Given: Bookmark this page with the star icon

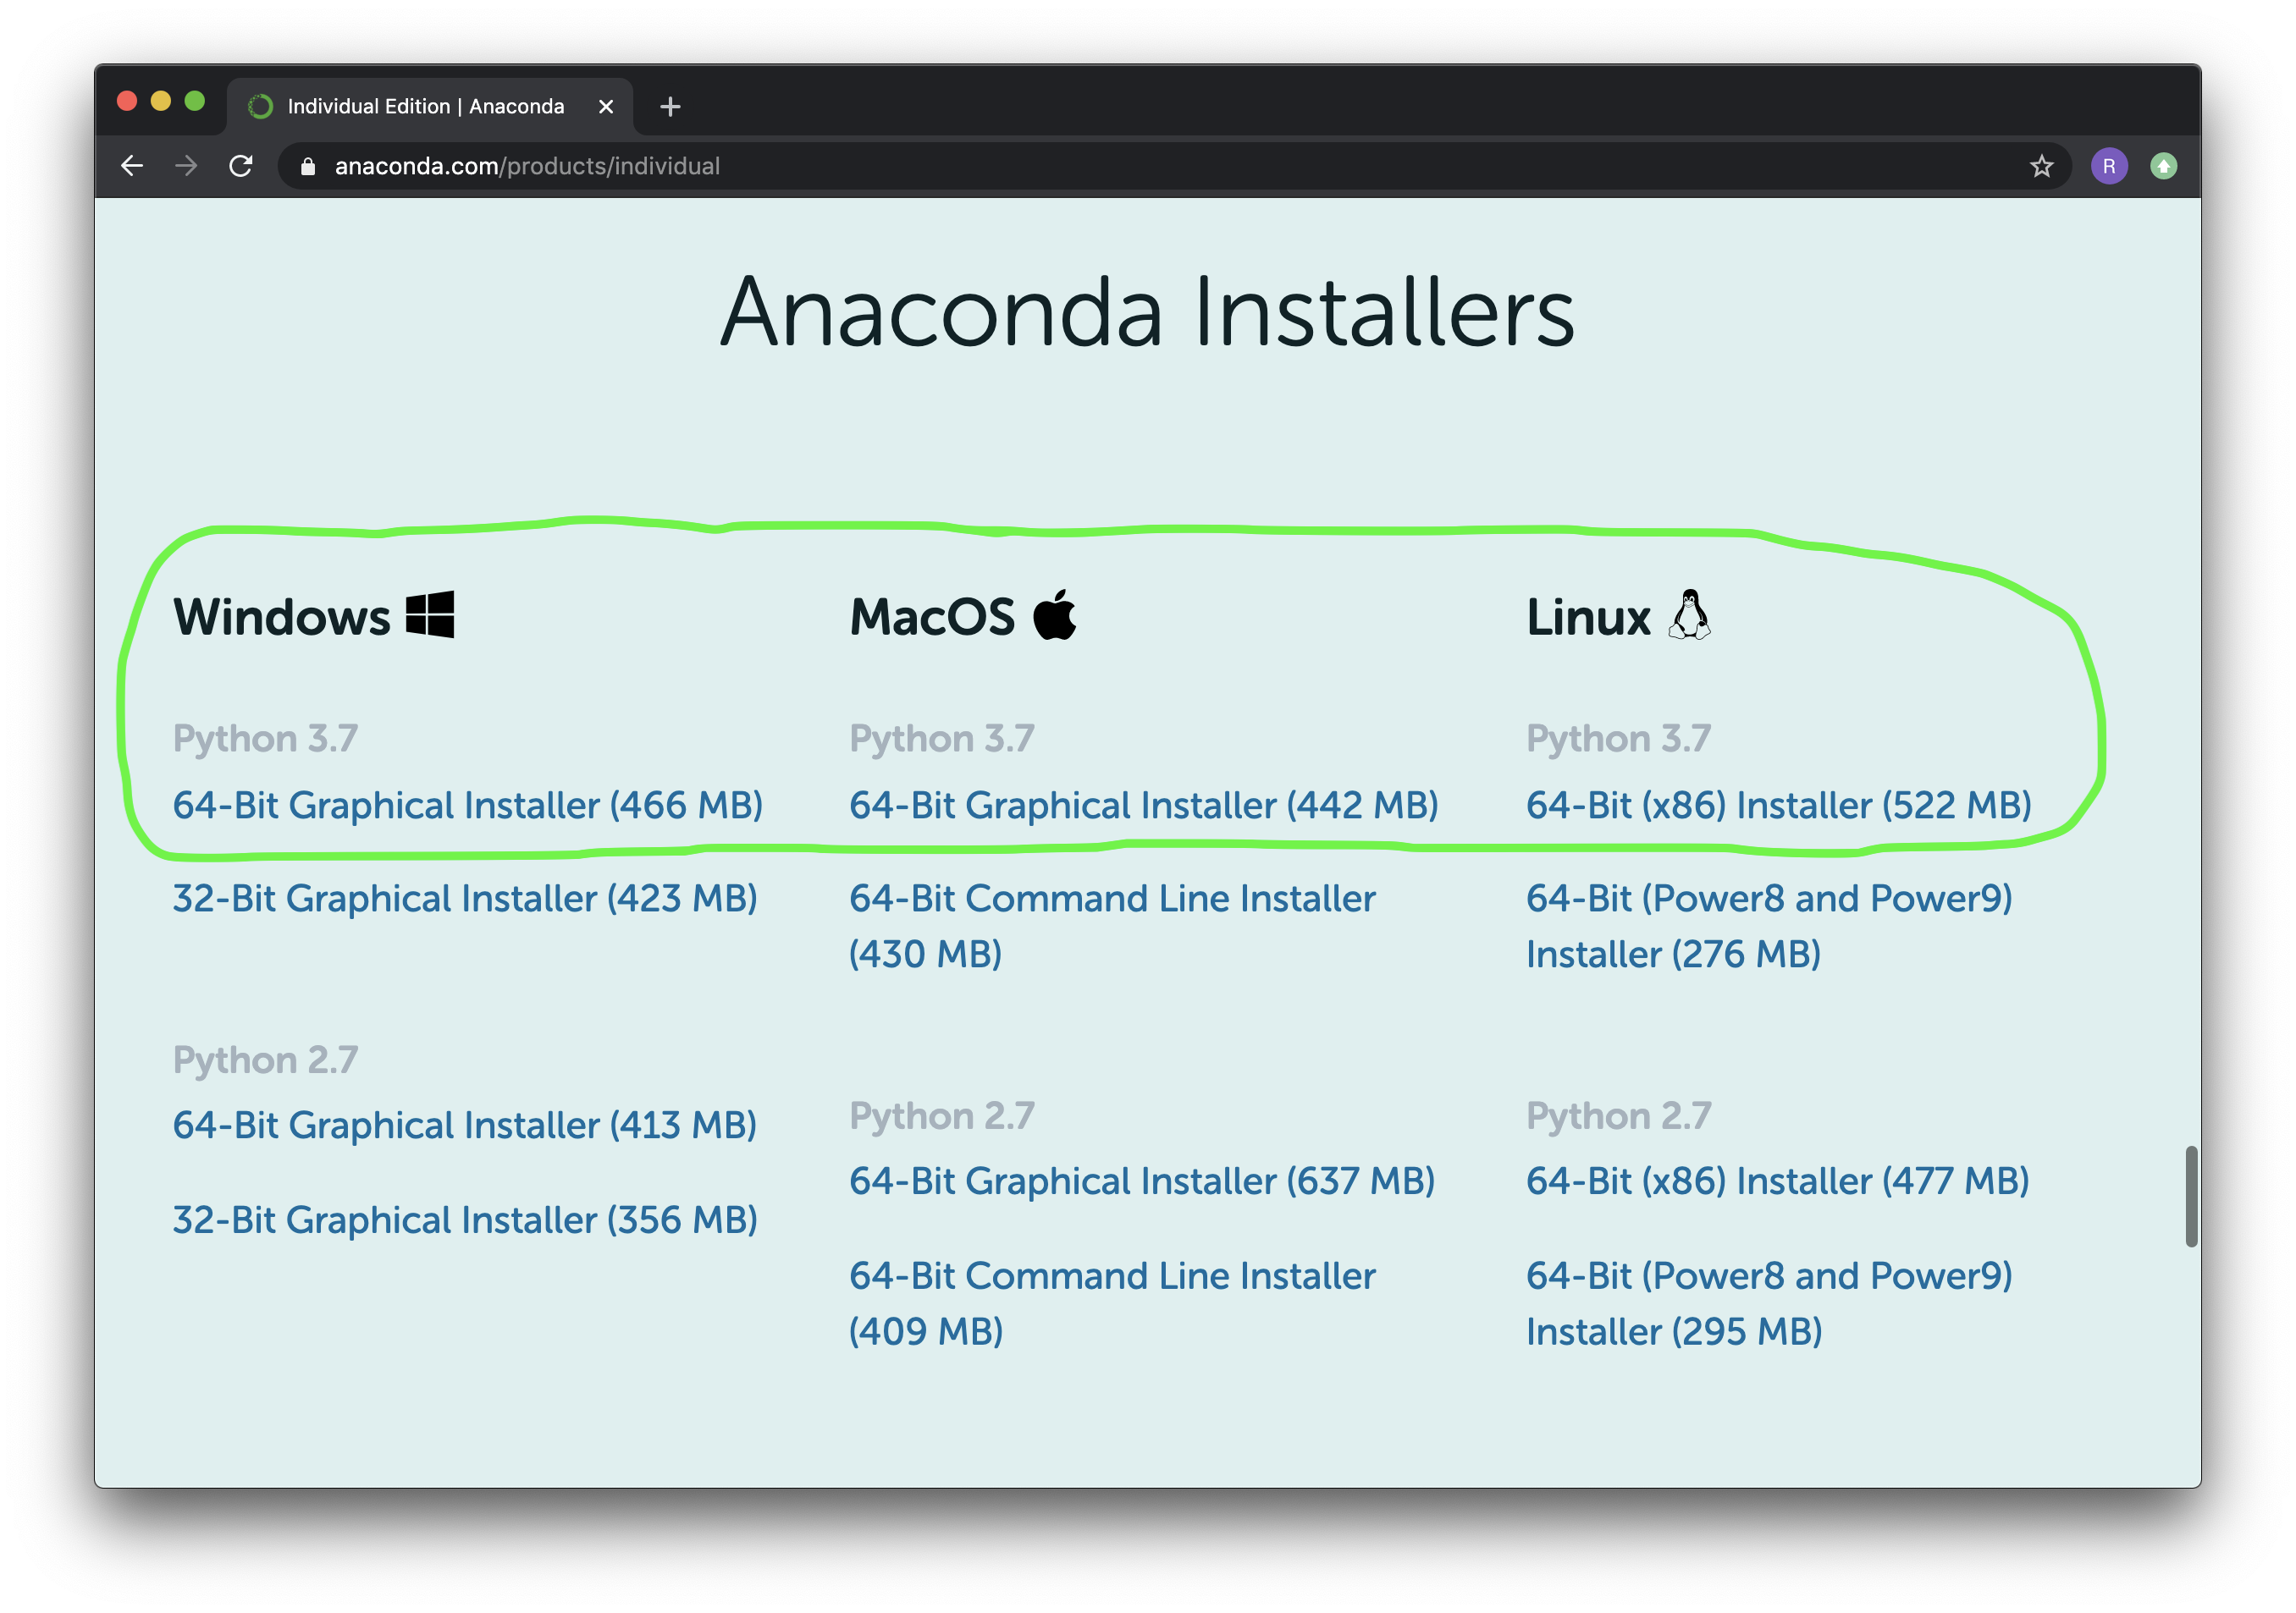Looking at the screenshot, I should pos(2041,166).
